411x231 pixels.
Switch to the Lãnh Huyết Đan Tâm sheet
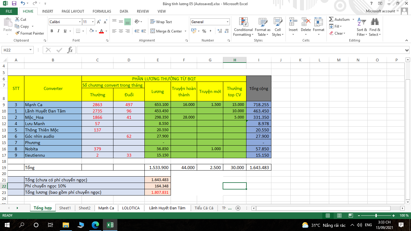tap(167, 208)
